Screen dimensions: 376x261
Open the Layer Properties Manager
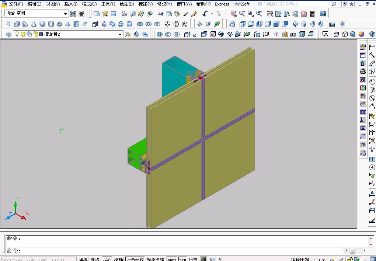click(8, 34)
